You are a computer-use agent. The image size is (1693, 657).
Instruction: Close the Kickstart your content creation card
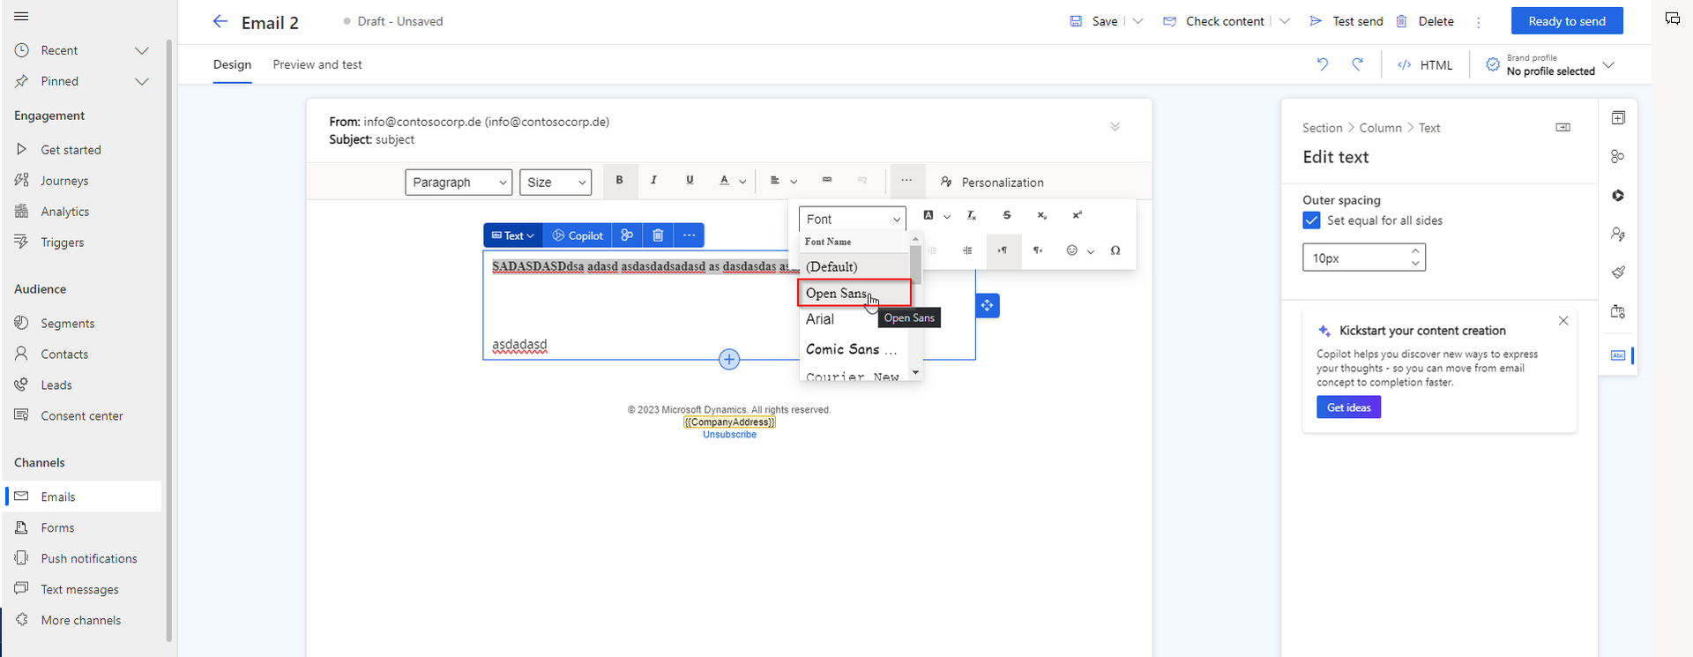[x=1563, y=321]
